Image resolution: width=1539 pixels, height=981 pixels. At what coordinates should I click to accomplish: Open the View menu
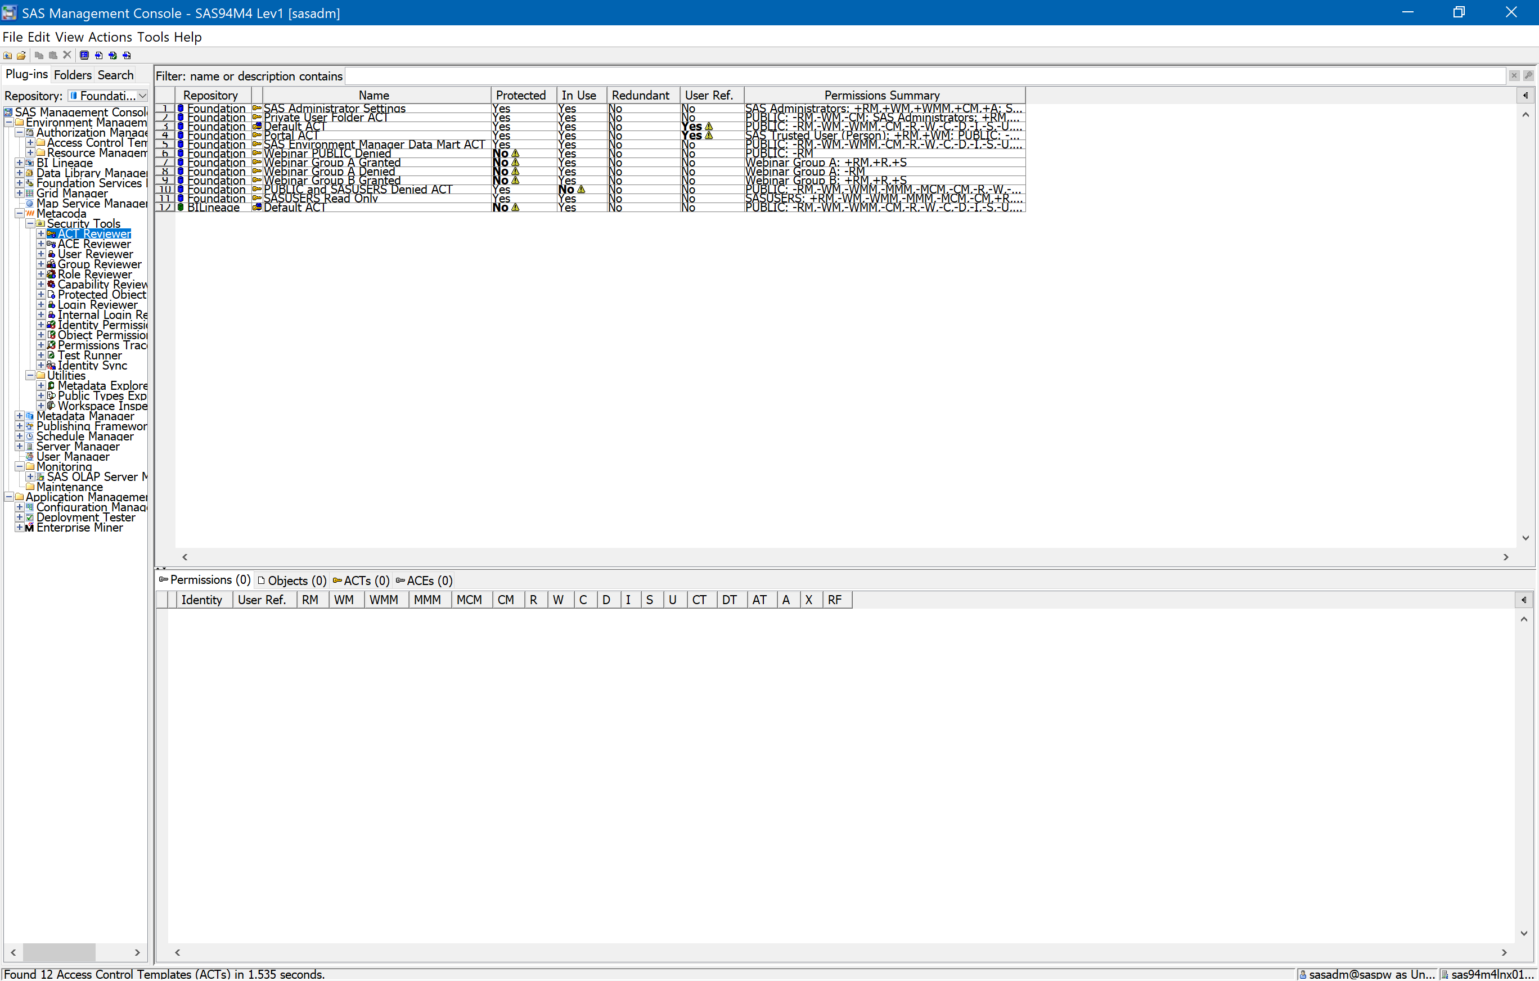tap(70, 37)
